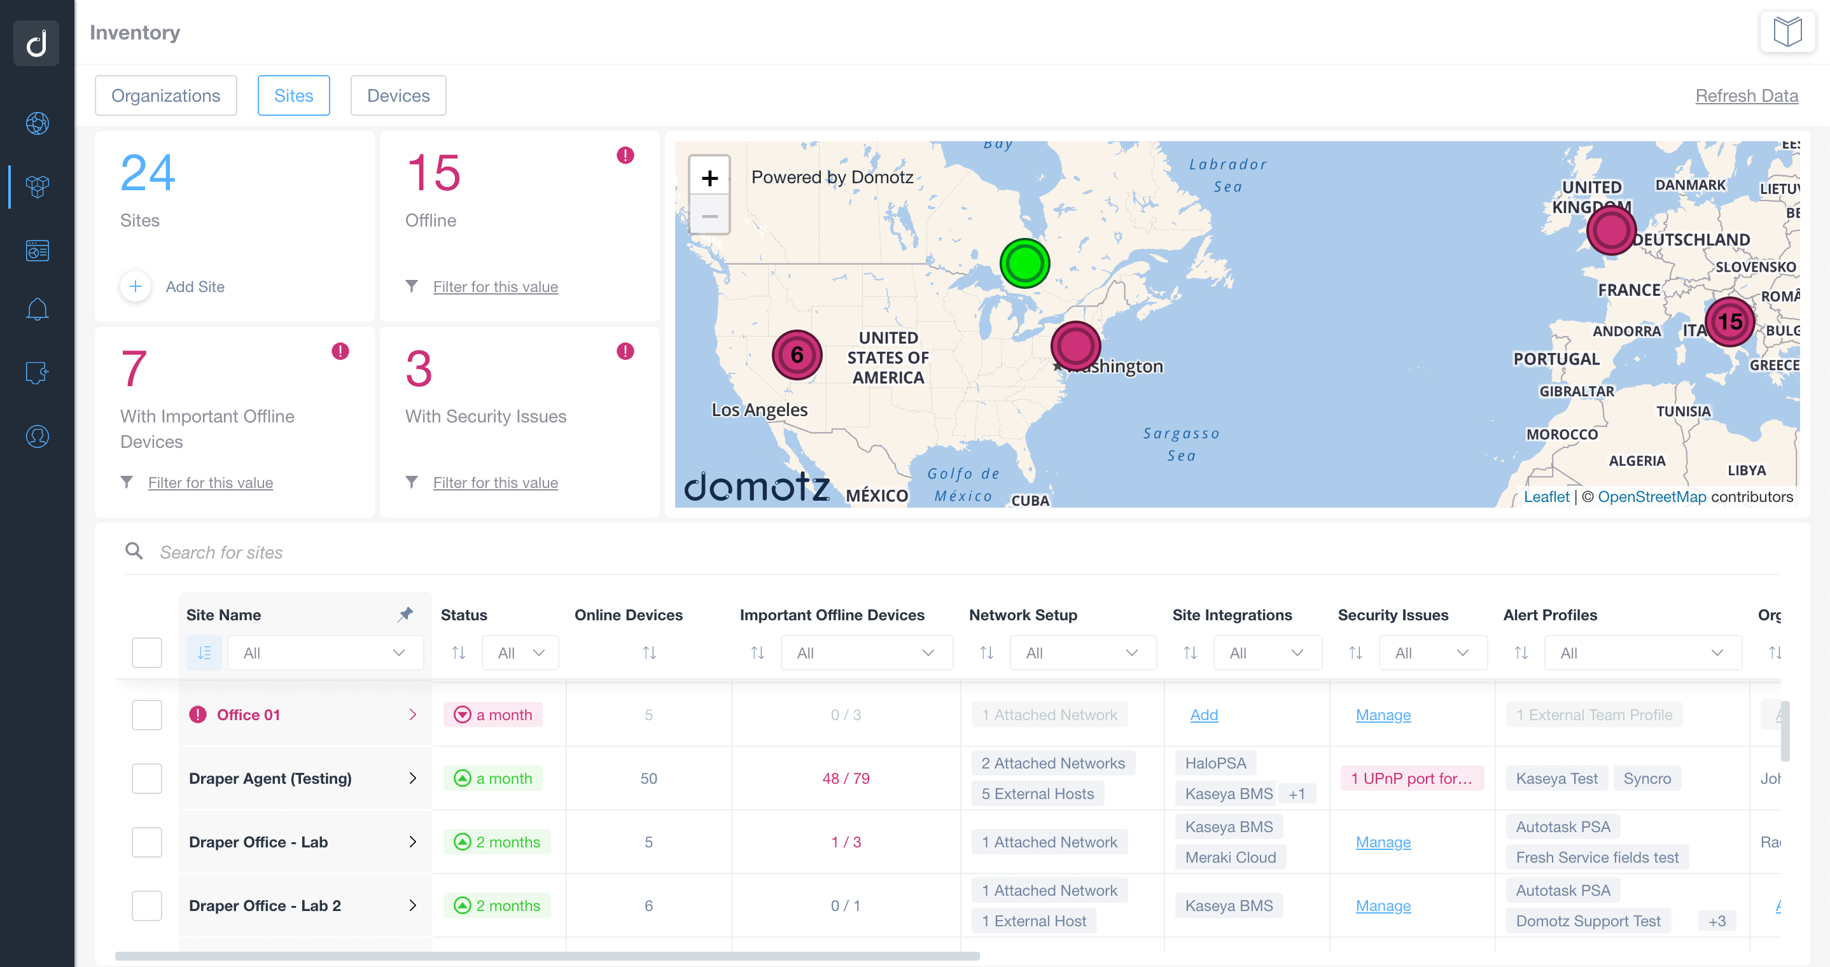Open the reports dashboard icon in the sidebar
The height and width of the screenshot is (967, 1830).
tap(36, 250)
